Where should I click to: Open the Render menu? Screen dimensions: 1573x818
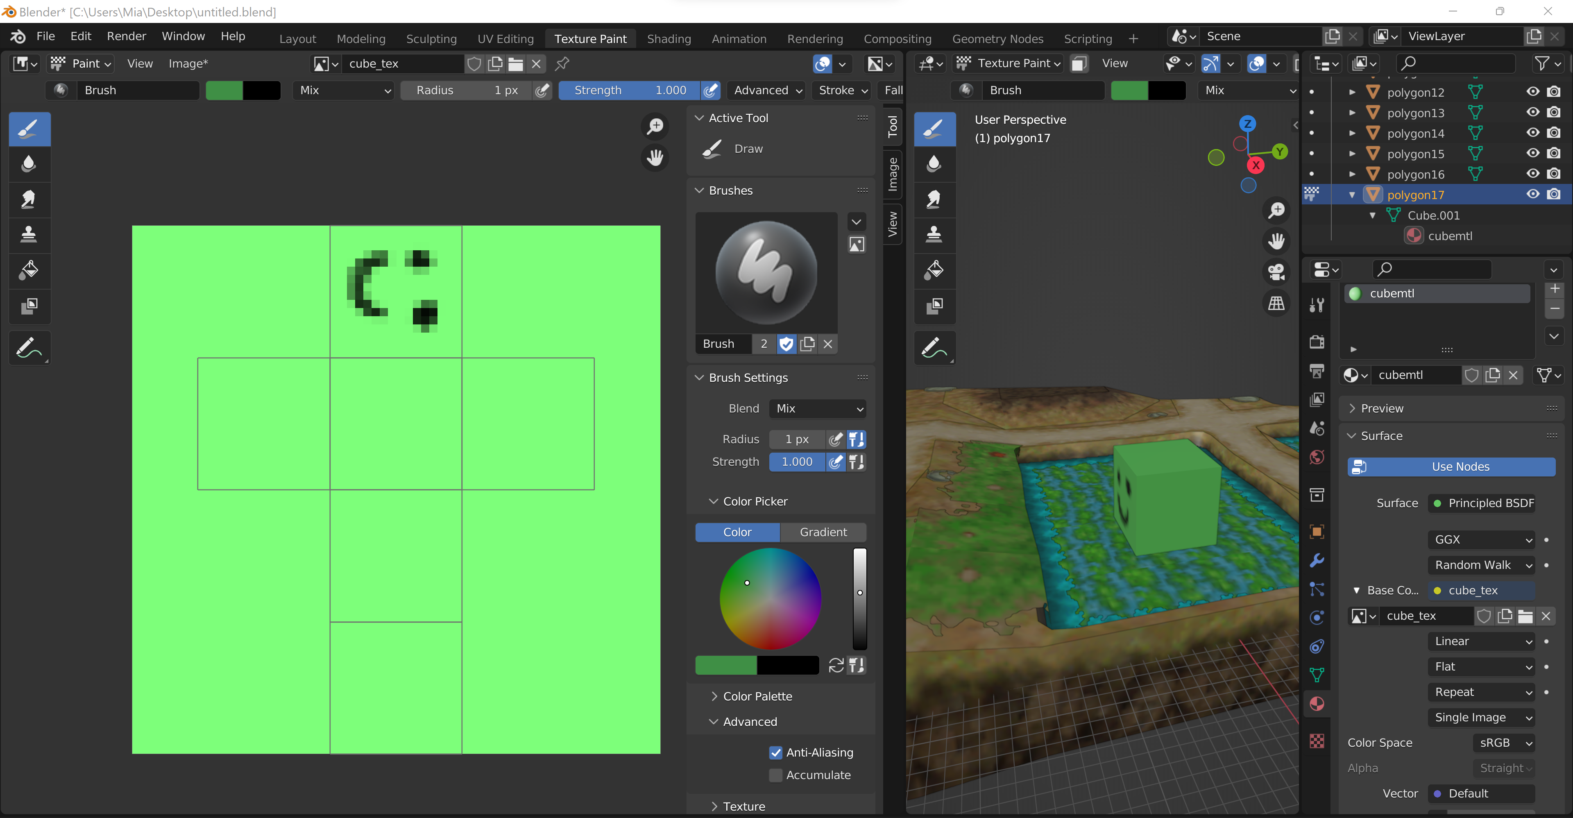[x=127, y=36]
